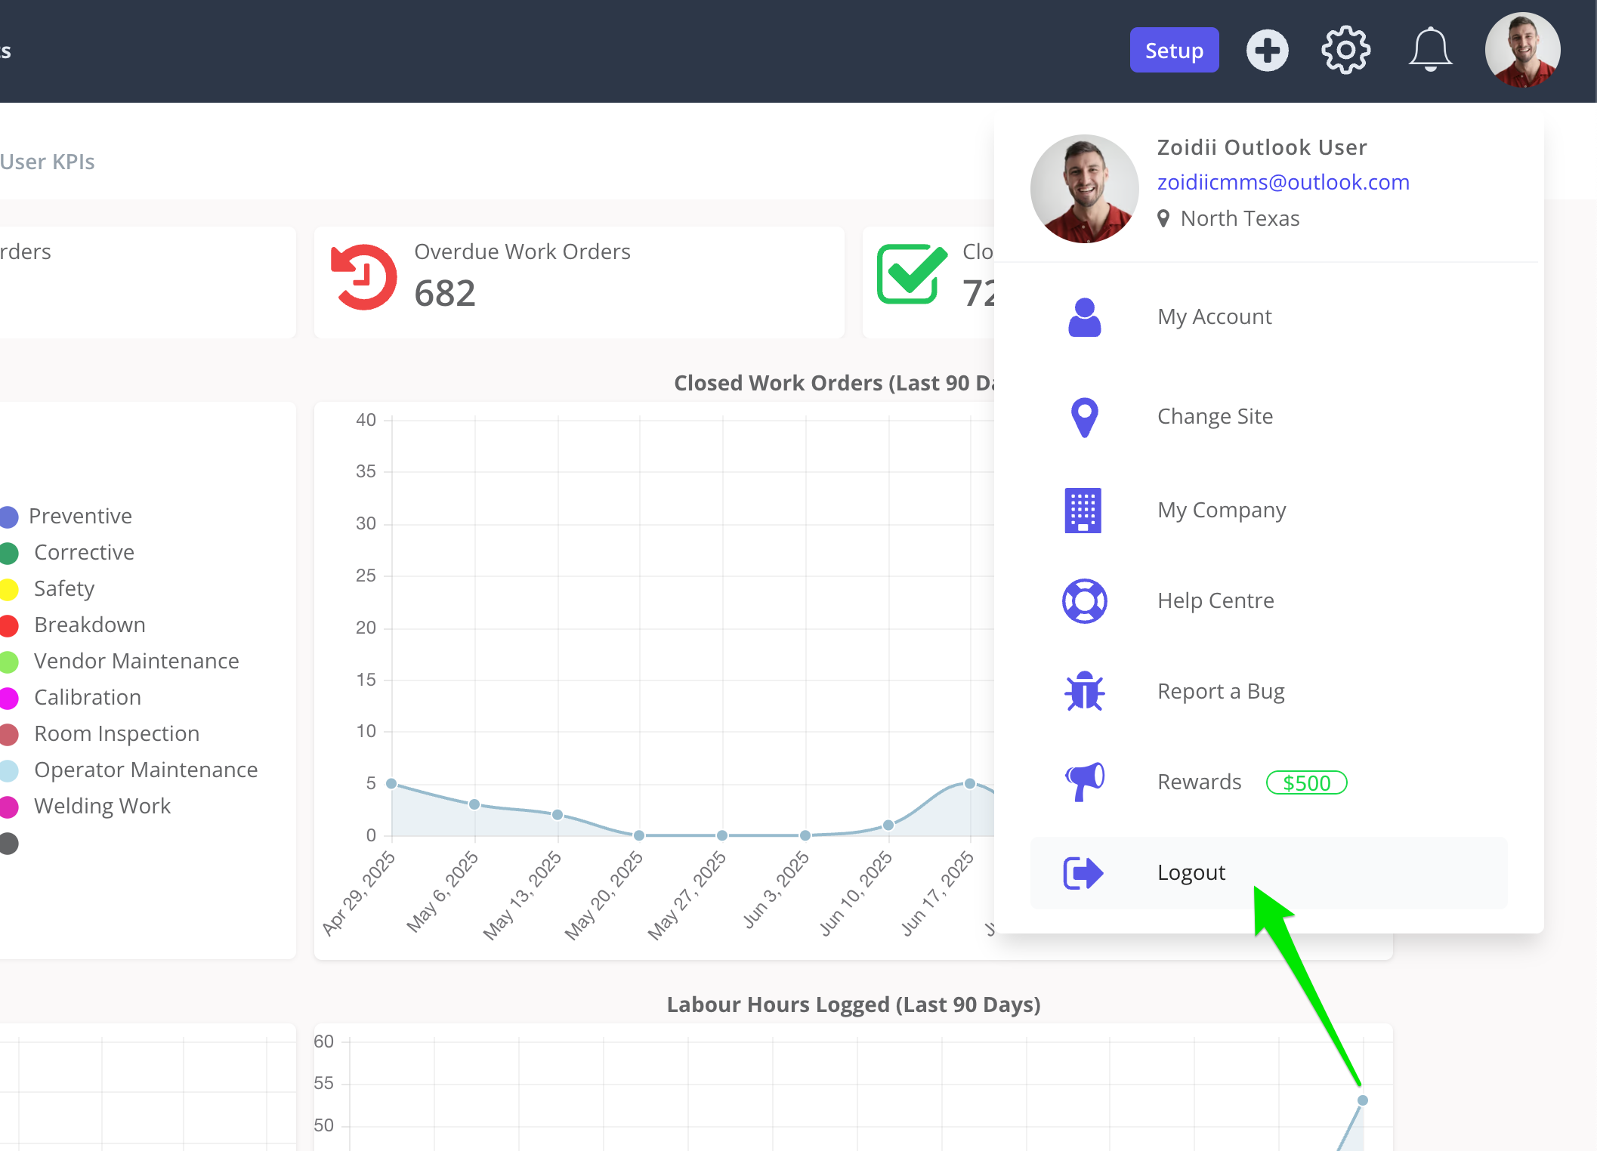Click the closed work orders checkmark icon

912,273
